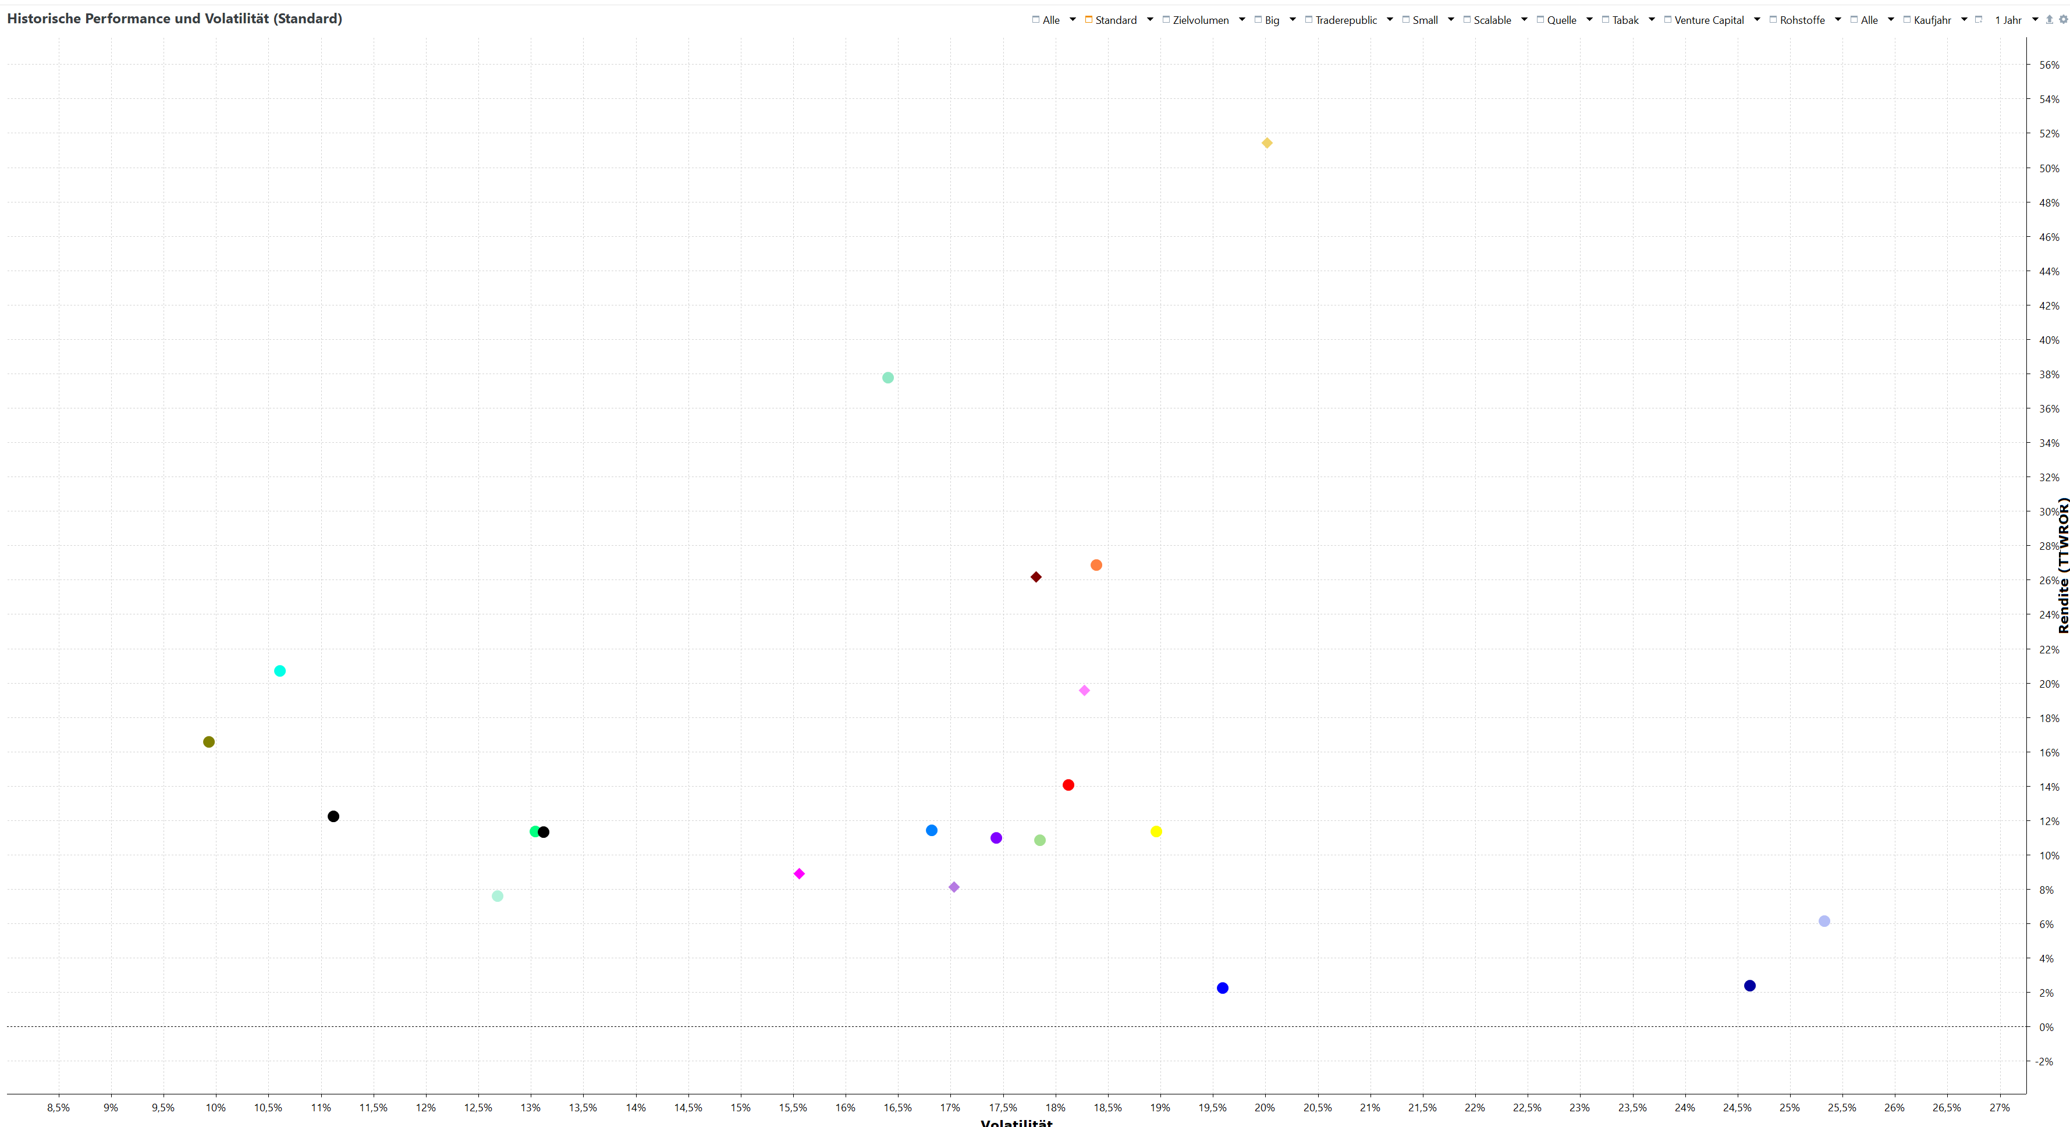Click the 1 Jahr period label

tap(2008, 20)
